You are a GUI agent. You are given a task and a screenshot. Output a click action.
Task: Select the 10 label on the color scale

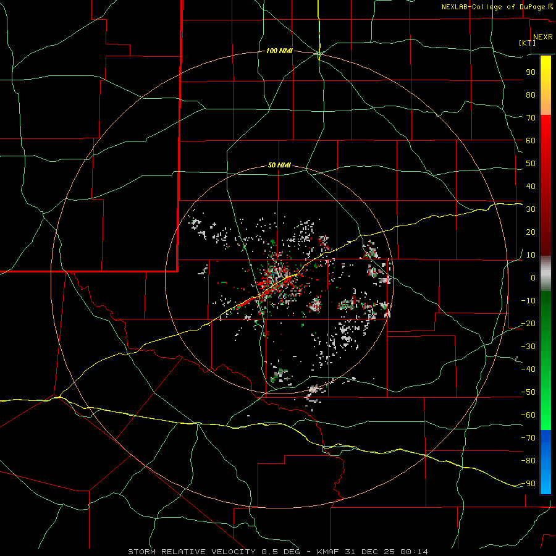click(531, 255)
